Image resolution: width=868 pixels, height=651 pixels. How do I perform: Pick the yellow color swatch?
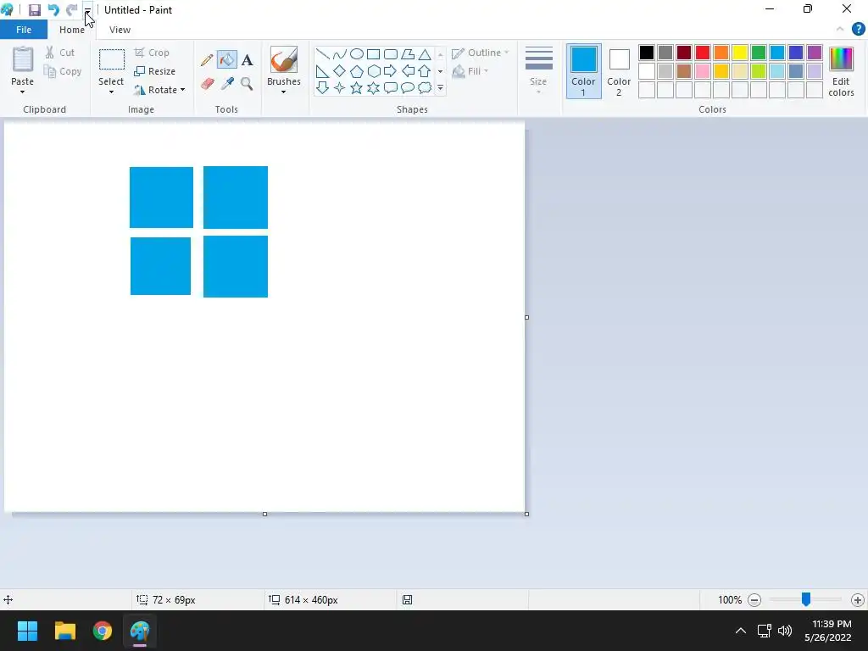click(x=739, y=53)
